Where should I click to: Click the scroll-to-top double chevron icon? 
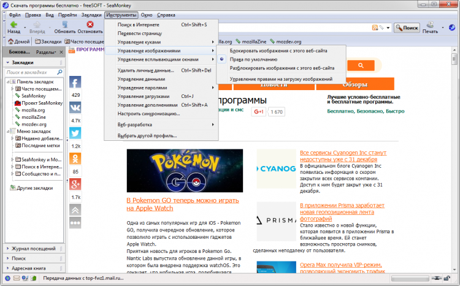[75, 210]
